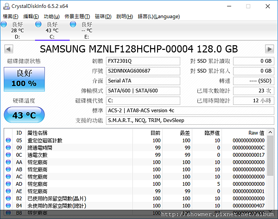Click status orb of attribute AA row
Viewport: 278px width, 219px height.
(x=8, y=162)
